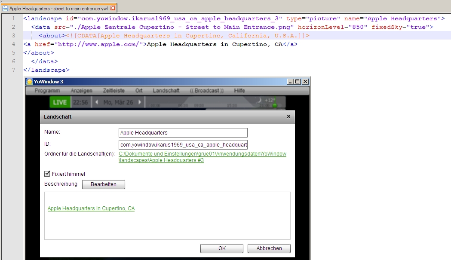The image size is (451, 260).
Task: Click the moon weather icon on timeline
Action: click(x=259, y=100)
